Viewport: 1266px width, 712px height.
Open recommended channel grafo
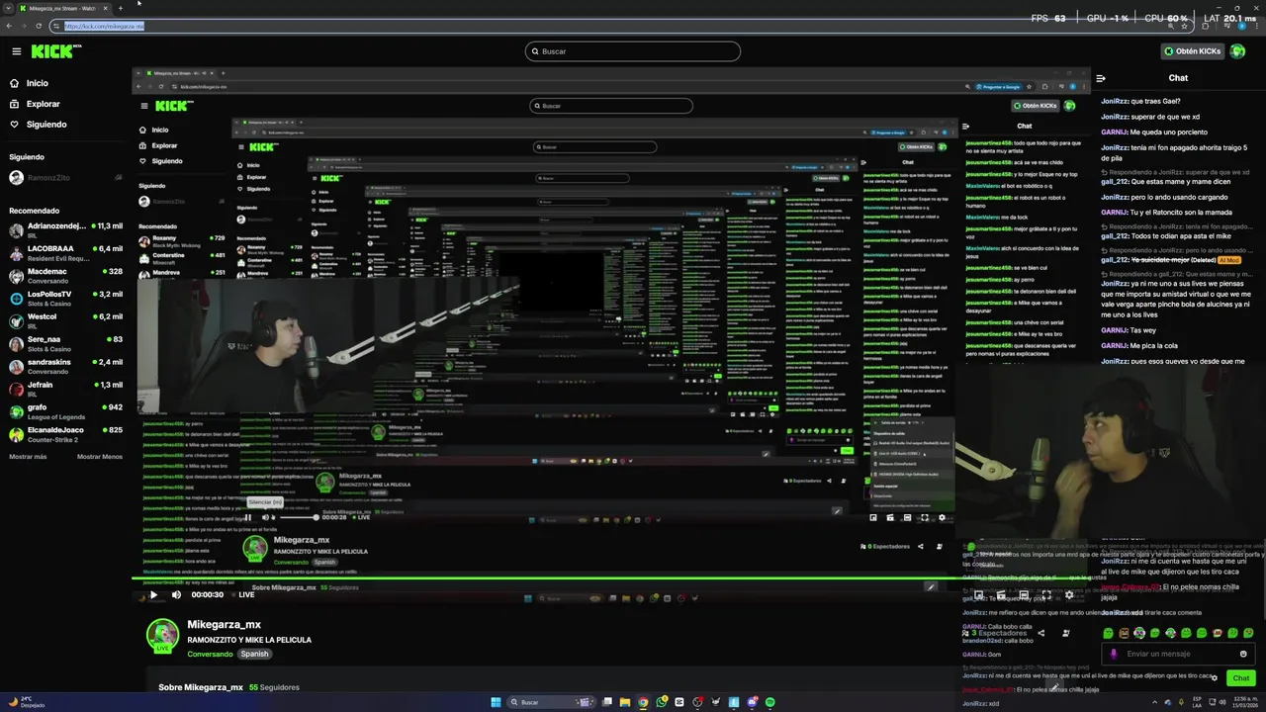coord(65,411)
